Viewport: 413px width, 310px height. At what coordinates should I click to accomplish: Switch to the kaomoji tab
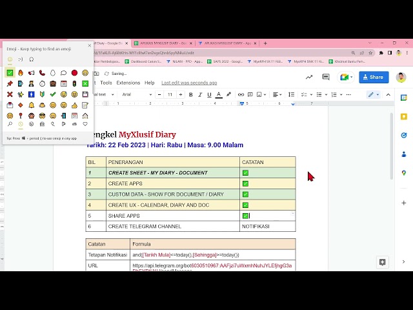pos(21,59)
